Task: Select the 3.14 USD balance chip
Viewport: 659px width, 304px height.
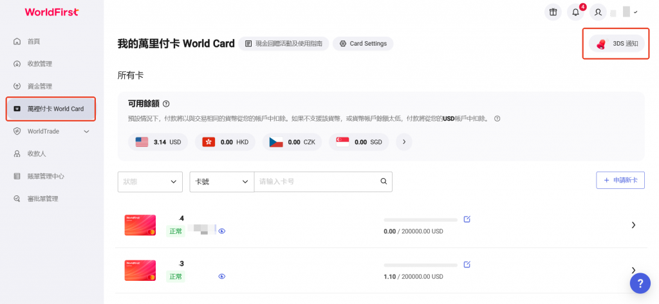Action: tap(158, 142)
